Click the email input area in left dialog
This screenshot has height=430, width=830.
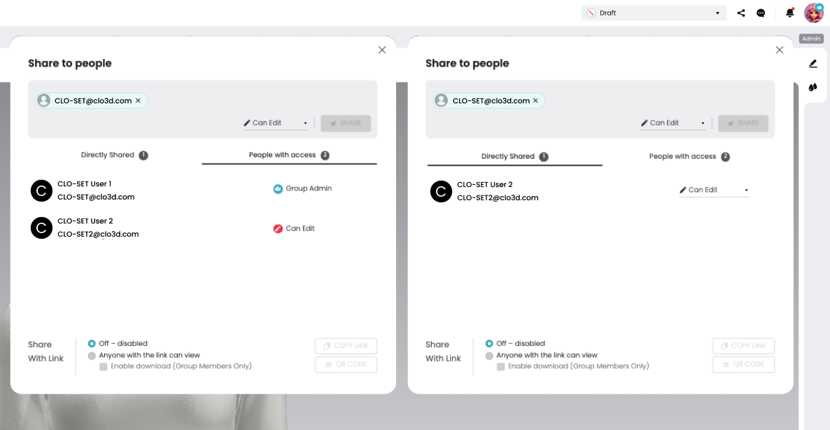point(203,109)
